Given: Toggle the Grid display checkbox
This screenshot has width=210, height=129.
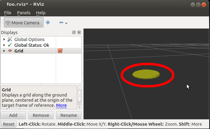Looking at the screenshot, I should coord(60,51).
